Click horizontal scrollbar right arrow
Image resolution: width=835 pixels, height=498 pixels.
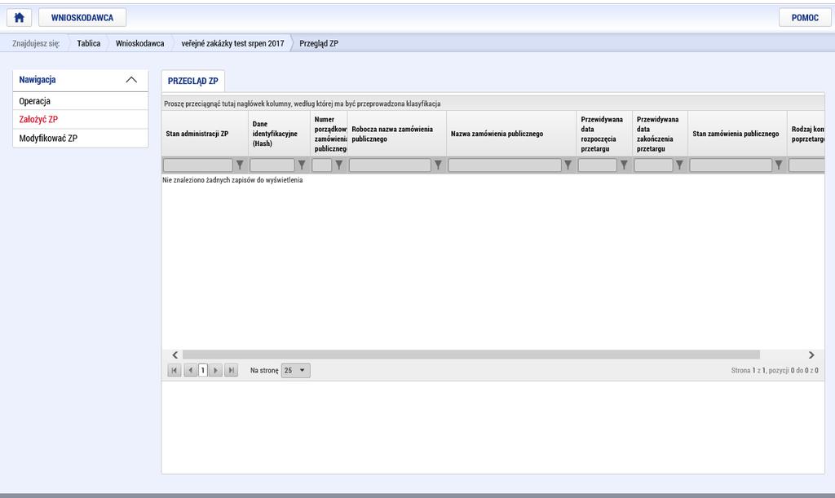(811, 355)
